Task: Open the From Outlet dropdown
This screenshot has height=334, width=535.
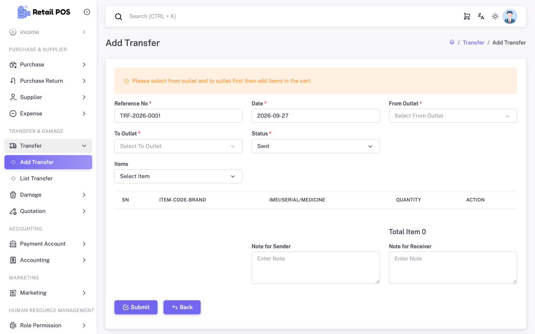Action: click(453, 116)
